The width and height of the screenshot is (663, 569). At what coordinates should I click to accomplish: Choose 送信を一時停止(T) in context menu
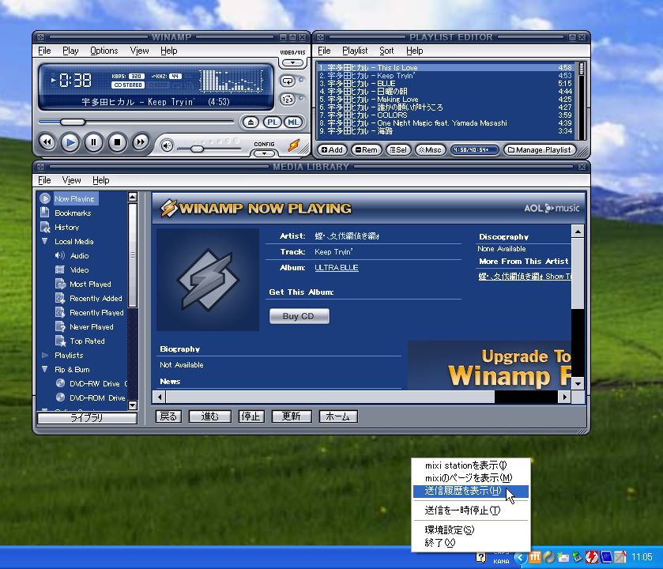pyautogui.click(x=471, y=511)
